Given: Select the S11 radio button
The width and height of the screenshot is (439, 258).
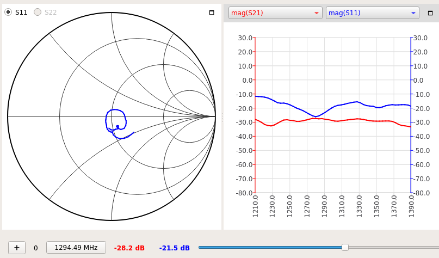Looking at the screenshot, I should point(8,13).
